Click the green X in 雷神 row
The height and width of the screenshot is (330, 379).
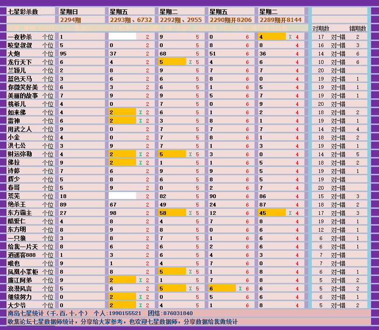[x=140, y=121]
